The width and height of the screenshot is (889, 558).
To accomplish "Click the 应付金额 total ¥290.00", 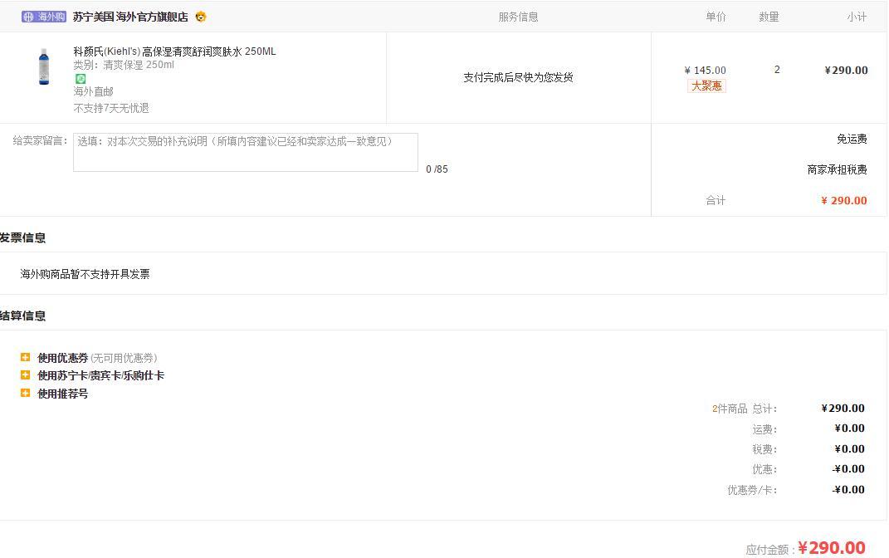I will point(831,548).
